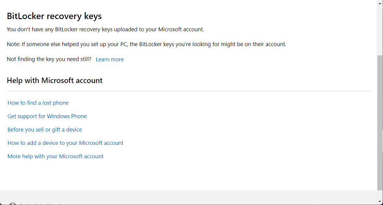Click "More help with your Microsoft account"
Image resolution: width=383 pixels, height=205 pixels.
(55, 156)
